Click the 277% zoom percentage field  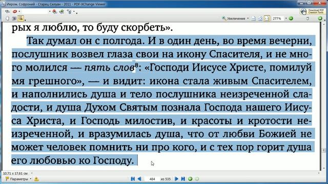[278, 18]
